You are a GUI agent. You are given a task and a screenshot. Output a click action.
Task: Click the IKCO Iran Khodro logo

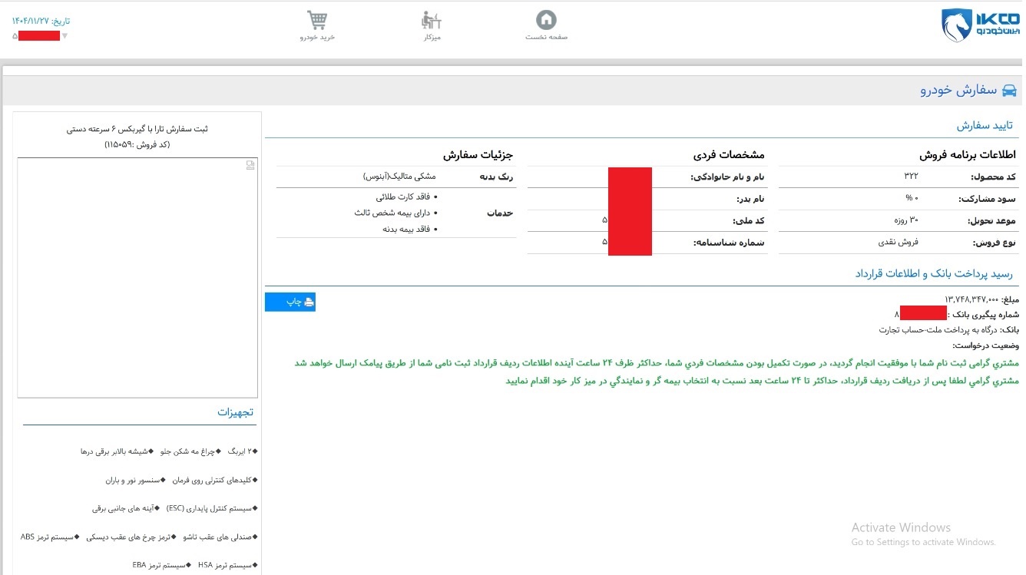[x=979, y=25]
